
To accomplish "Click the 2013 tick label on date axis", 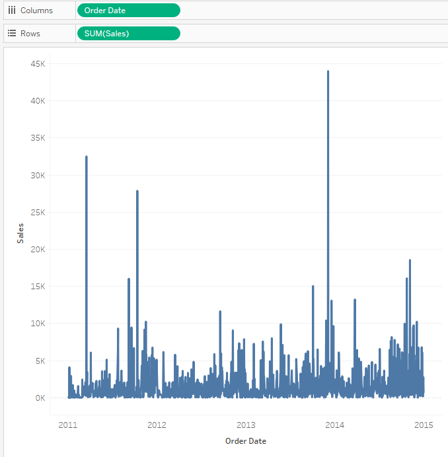I will click(246, 425).
